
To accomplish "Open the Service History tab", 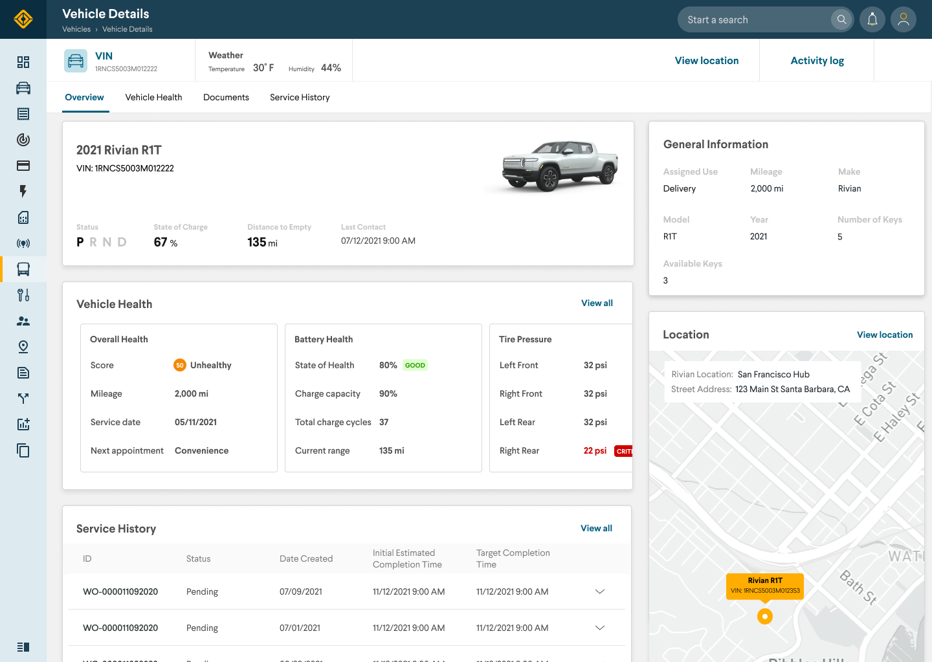I will pyautogui.click(x=300, y=97).
